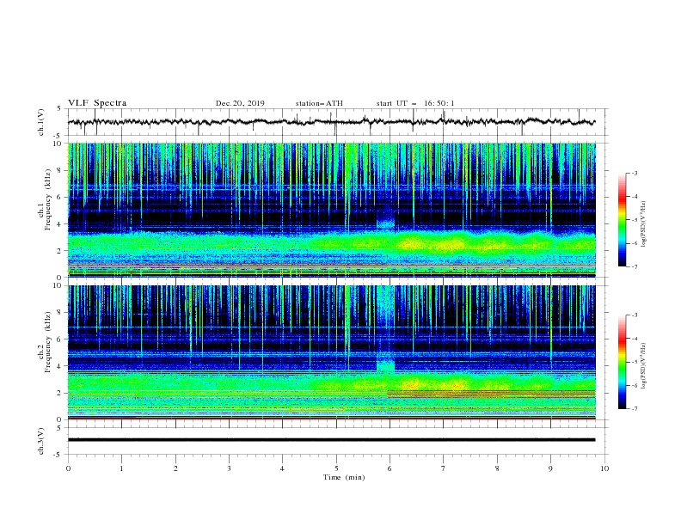Click the "-3" tick on ch.1 colorbar
This screenshot has height=526, width=681.
[634, 173]
